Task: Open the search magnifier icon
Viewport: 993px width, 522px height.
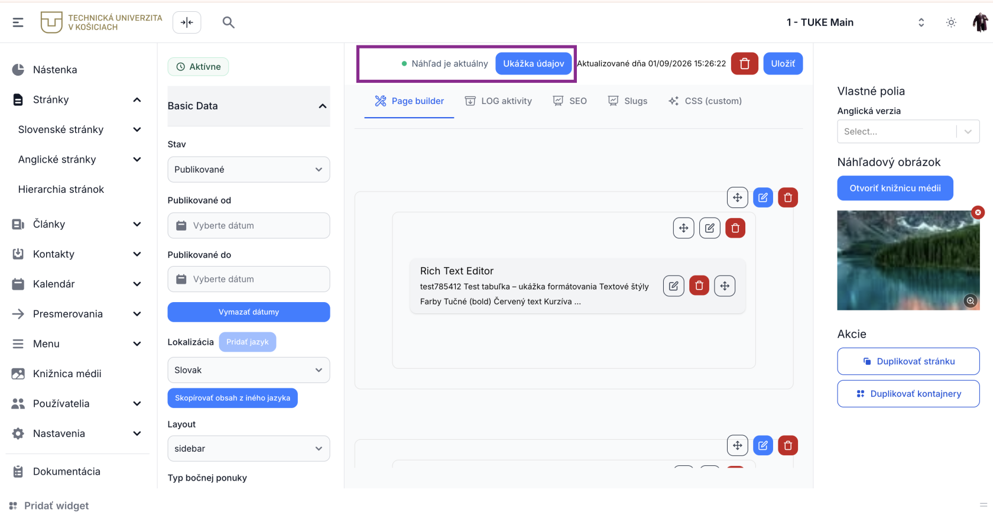Action: tap(228, 22)
